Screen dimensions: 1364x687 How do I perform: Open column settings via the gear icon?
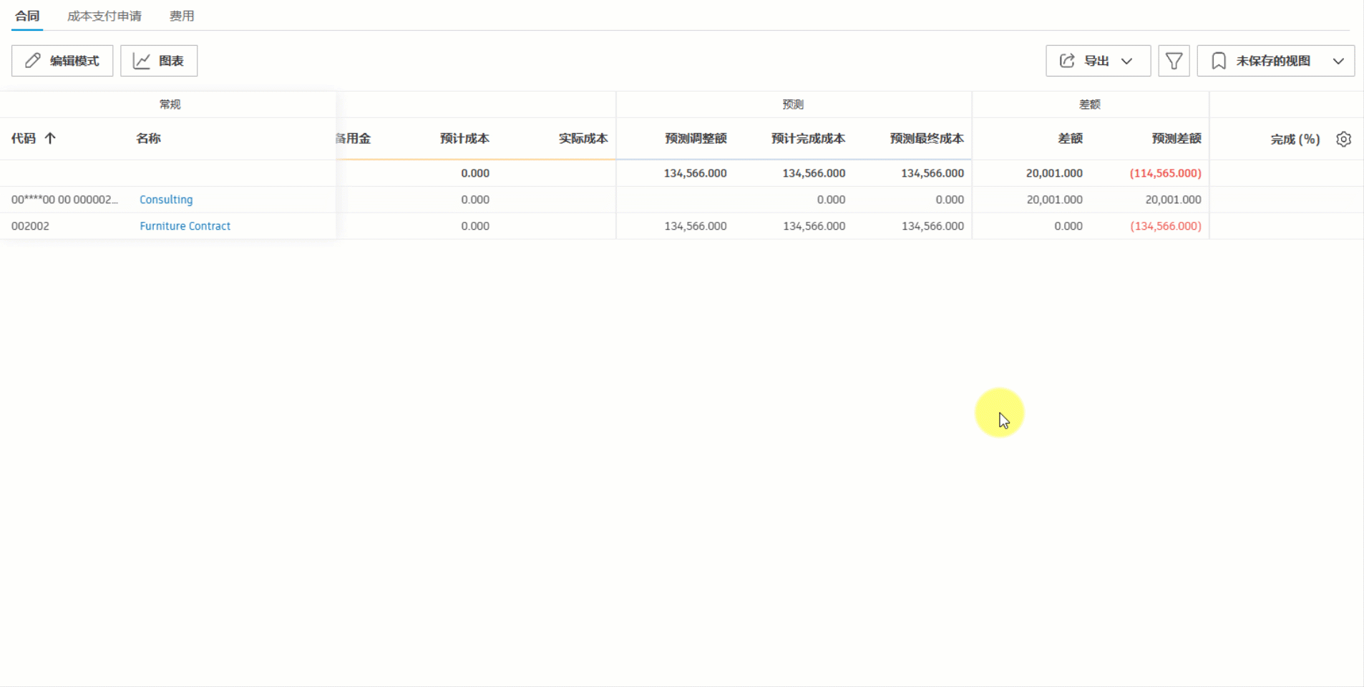pyautogui.click(x=1345, y=139)
